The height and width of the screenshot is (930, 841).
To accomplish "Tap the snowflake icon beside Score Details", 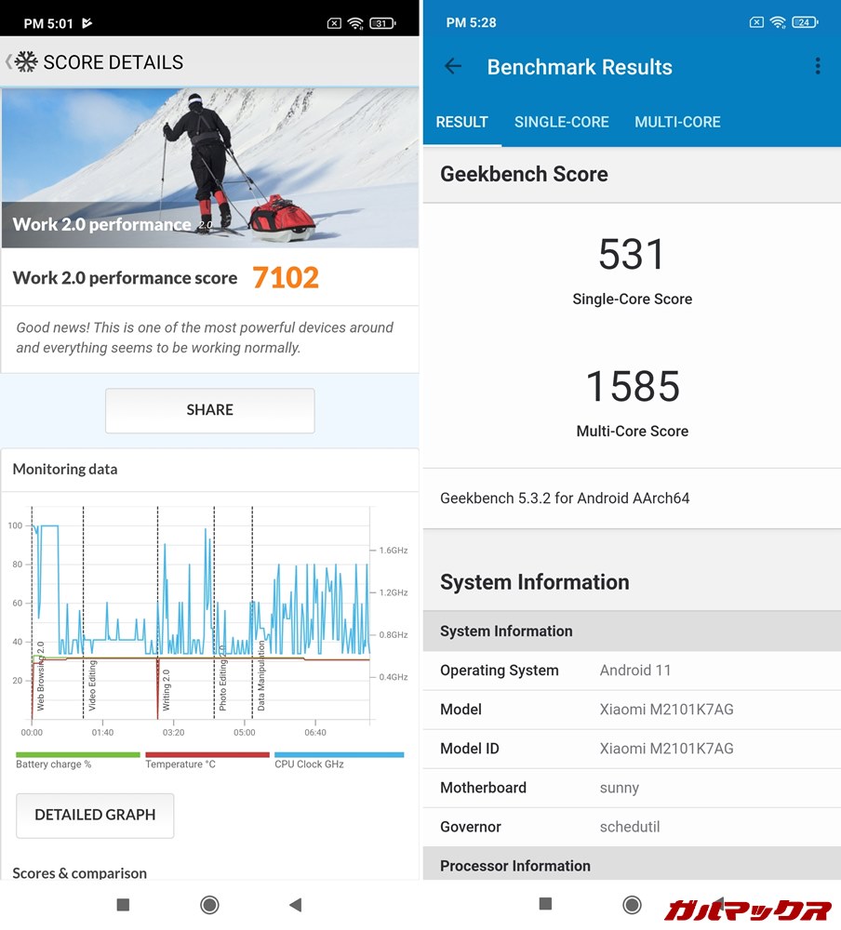I will click(x=26, y=62).
